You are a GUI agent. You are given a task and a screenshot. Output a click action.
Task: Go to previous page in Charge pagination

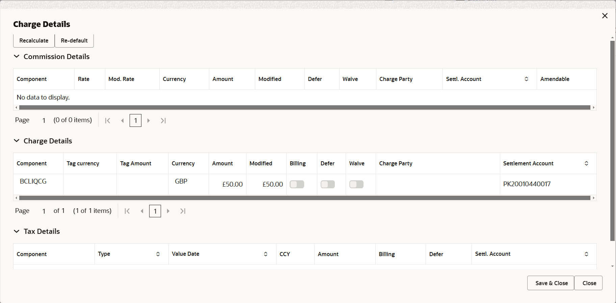coord(142,211)
